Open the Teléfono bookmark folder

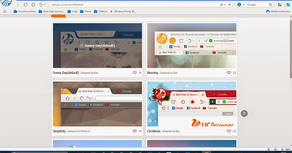101,11
